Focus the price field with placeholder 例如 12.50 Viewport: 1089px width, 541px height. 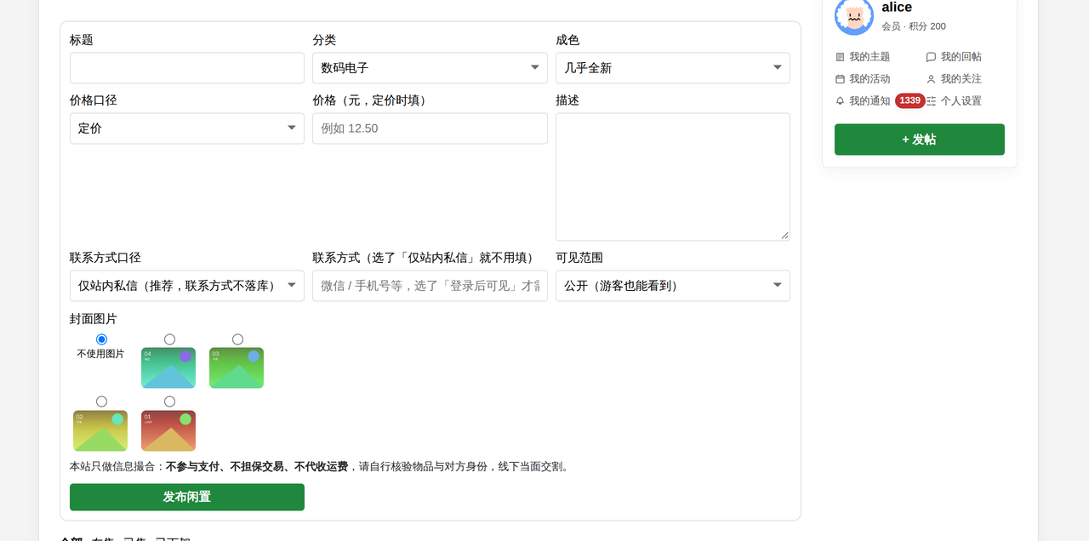click(x=430, y=128)
